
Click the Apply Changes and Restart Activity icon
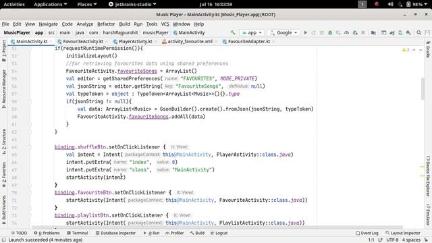[313, 32]
